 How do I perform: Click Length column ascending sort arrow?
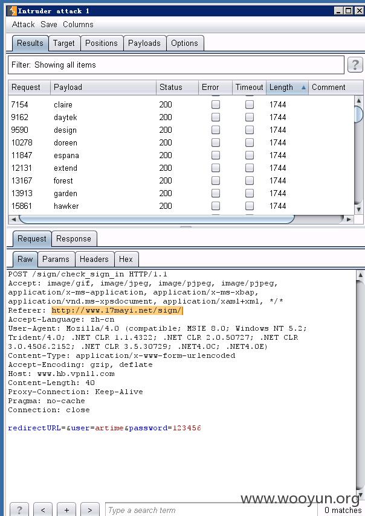click(x=303, y=88)
